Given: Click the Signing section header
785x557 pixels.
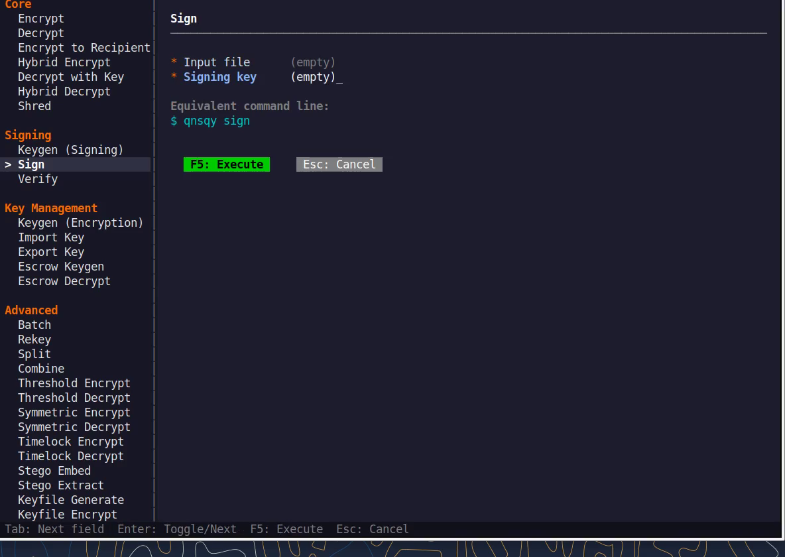Looking at the screenshot, I should click(x=28, y=135).
